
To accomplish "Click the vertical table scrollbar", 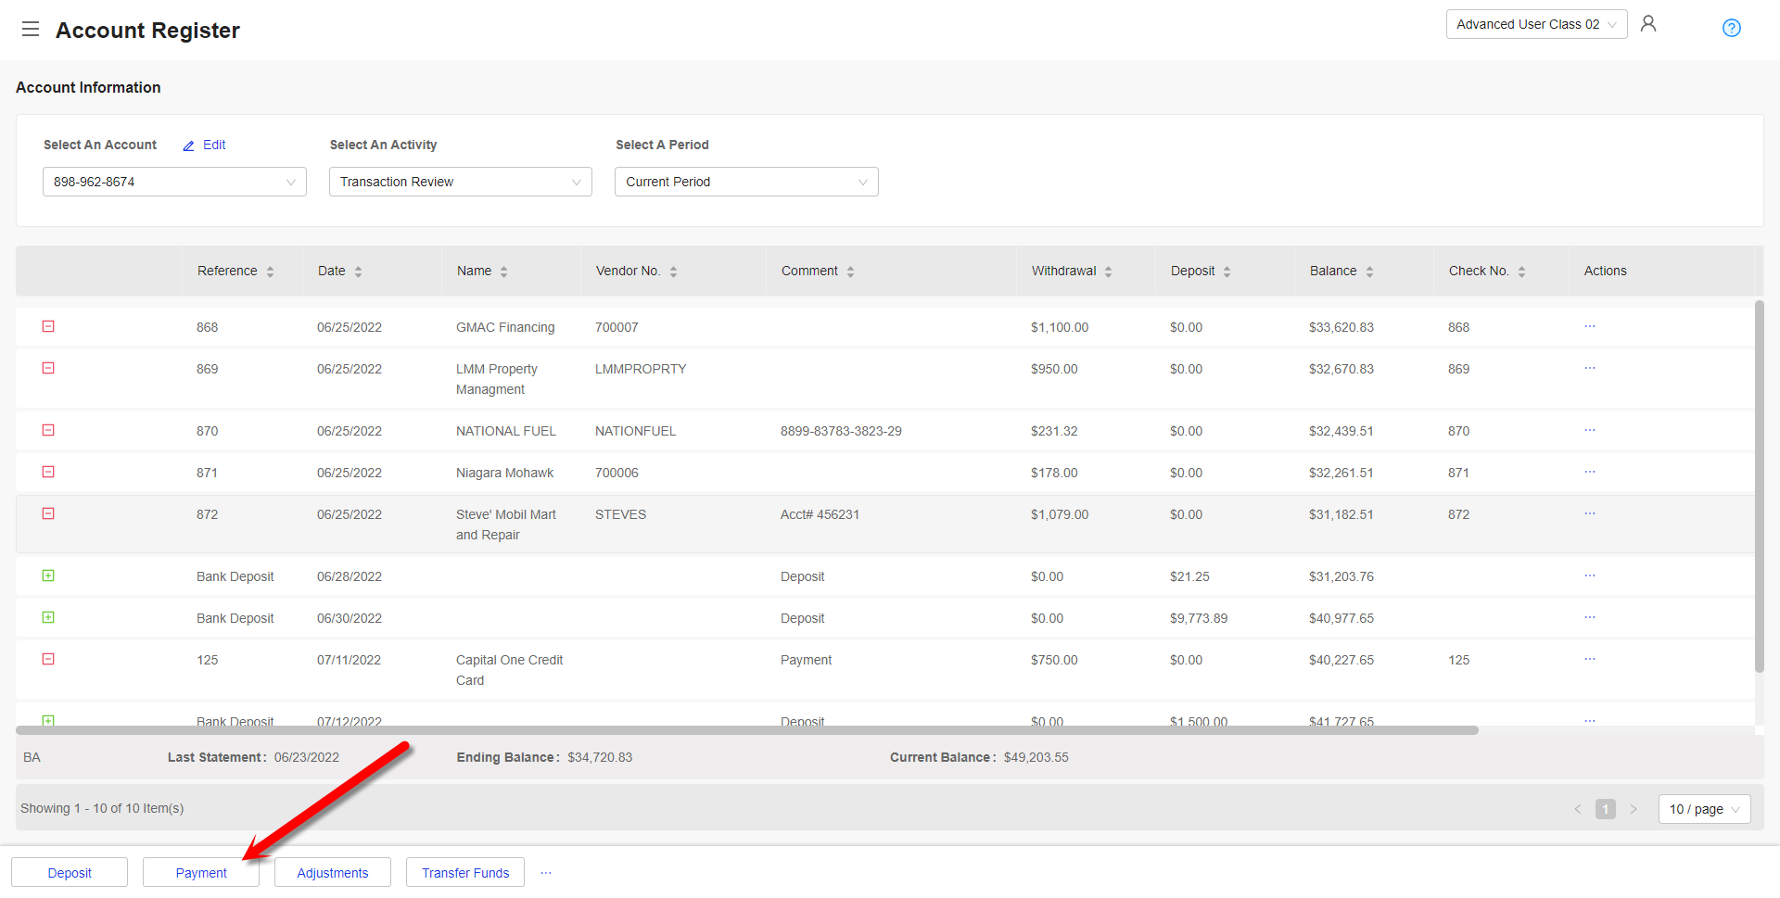I will (1760, 486).
